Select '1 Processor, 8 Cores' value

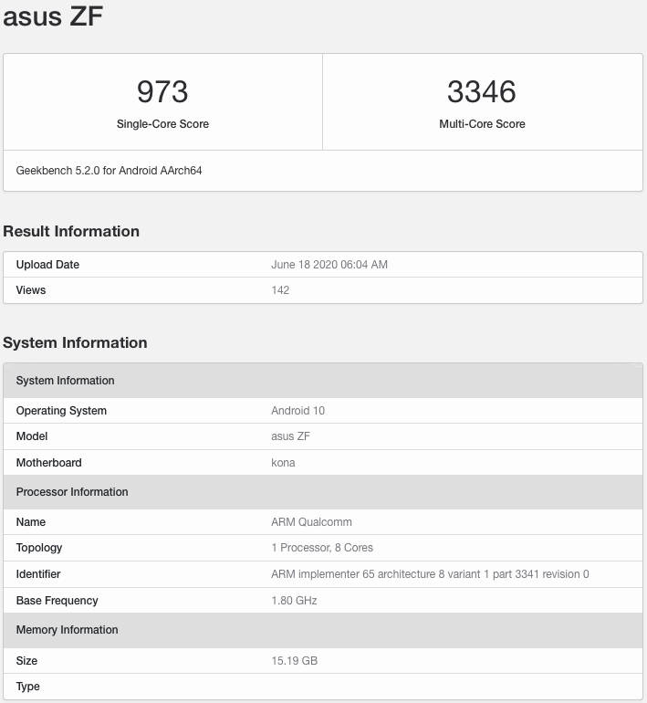coord(322,548)
